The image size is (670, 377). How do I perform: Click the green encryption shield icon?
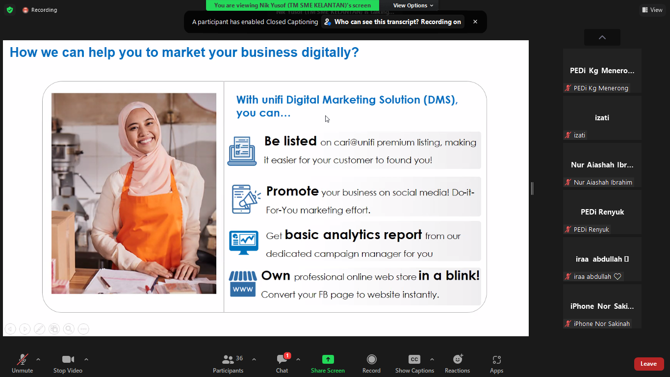10,10
